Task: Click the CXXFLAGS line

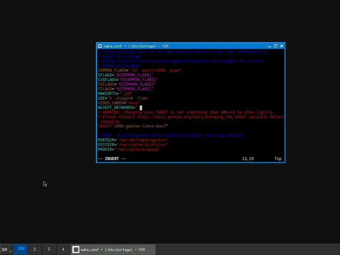Action: click(x=128, y=80)
